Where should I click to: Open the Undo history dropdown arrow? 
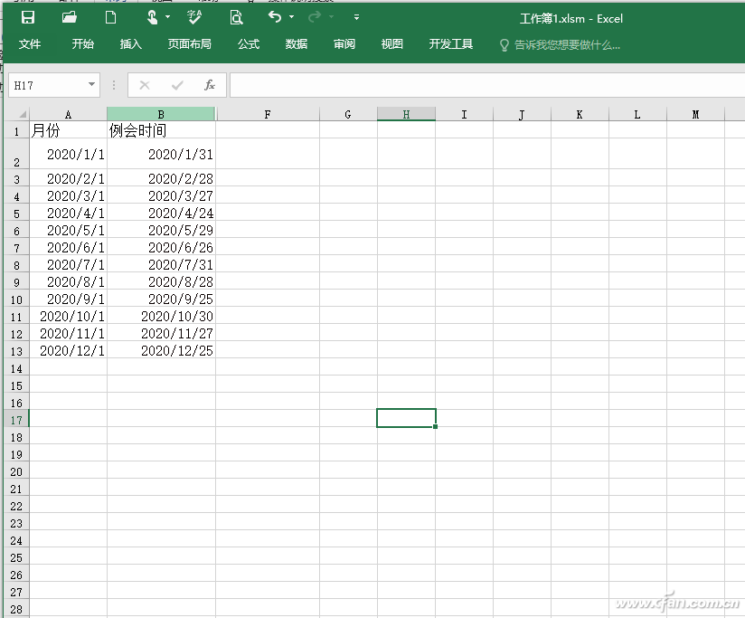click(292, 17)
